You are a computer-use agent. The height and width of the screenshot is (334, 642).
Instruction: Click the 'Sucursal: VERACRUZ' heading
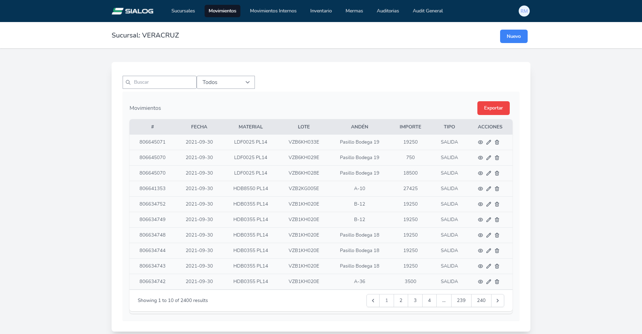click(x=145, y=35)
